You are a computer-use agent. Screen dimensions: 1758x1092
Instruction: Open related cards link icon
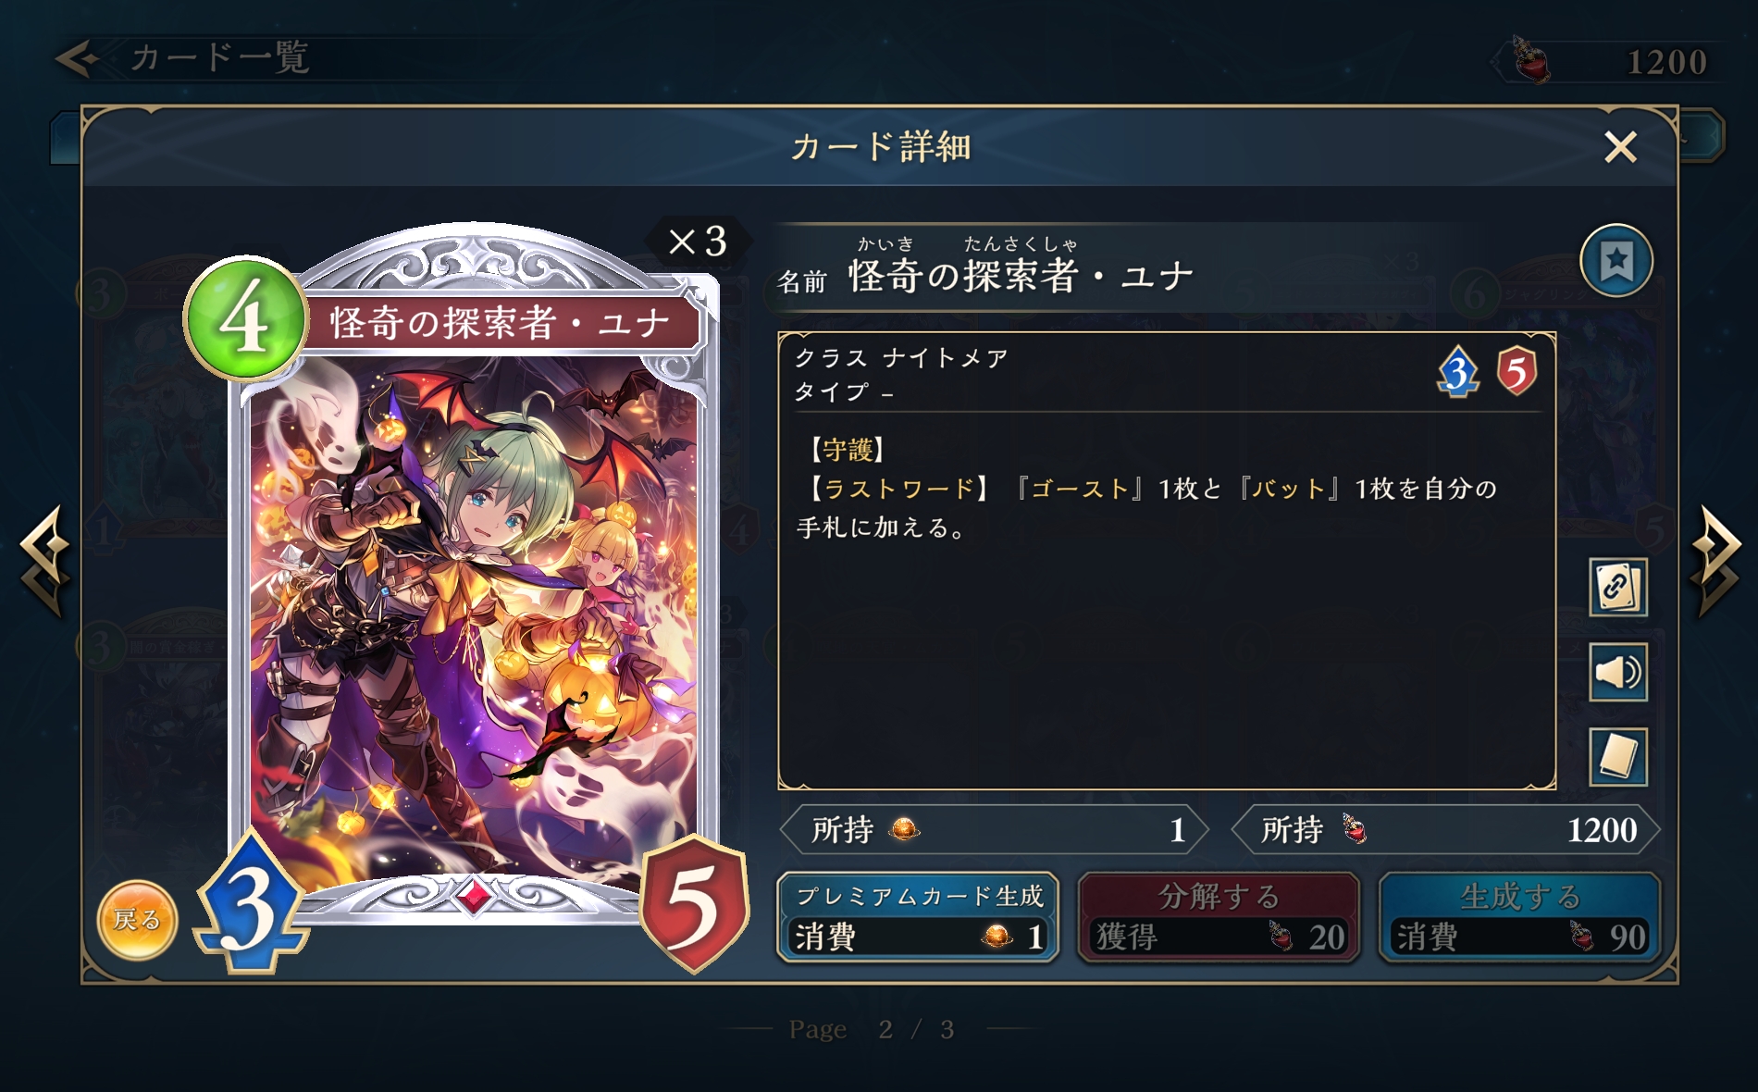[1617, 587]
